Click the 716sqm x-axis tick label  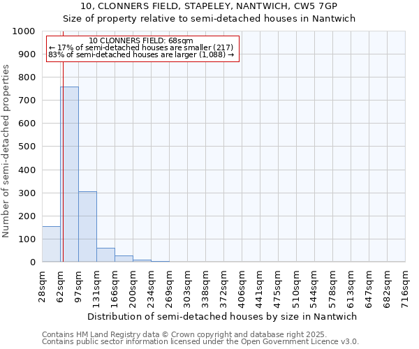pyautogui.click(x=405, y=288)
